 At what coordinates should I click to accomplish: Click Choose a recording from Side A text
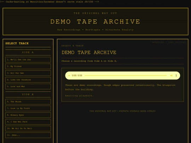[89, 61]
